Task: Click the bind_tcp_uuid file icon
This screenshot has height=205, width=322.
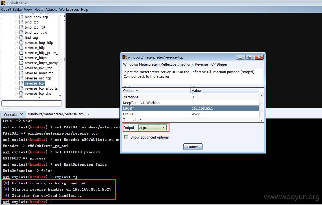Action: [x=21, y=32]
